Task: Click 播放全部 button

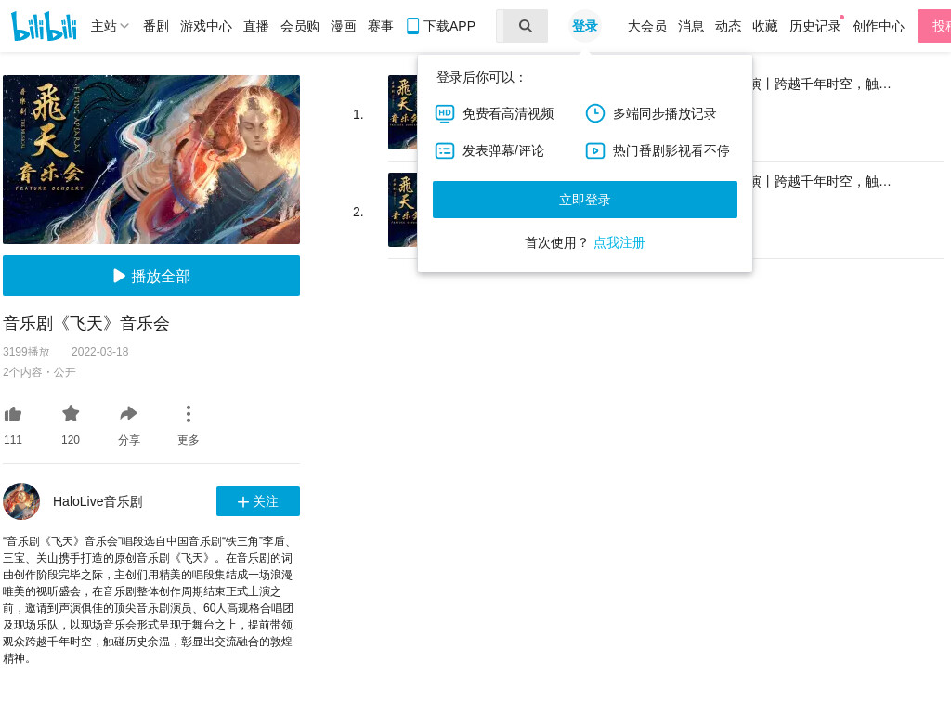Action: coord(151,276)
